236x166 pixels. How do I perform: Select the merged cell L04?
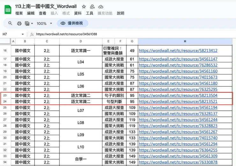pos(81,62)
